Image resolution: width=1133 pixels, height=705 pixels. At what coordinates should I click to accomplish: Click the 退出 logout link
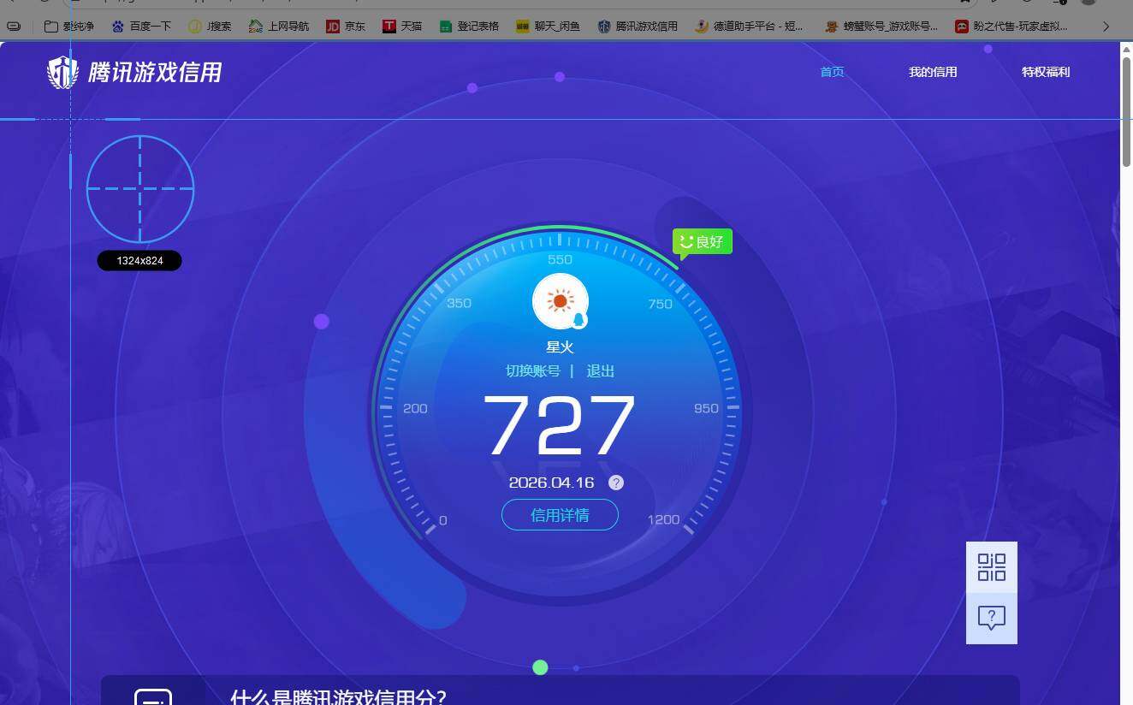[x=600, y=371]
